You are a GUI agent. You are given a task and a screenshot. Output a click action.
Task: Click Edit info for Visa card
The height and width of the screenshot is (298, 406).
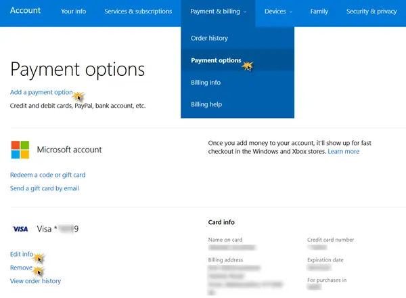click(x=22, y=254)
